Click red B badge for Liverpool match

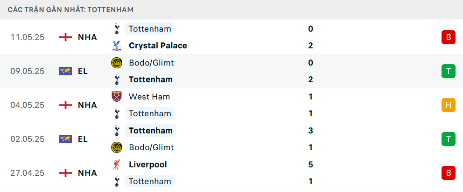448,173
